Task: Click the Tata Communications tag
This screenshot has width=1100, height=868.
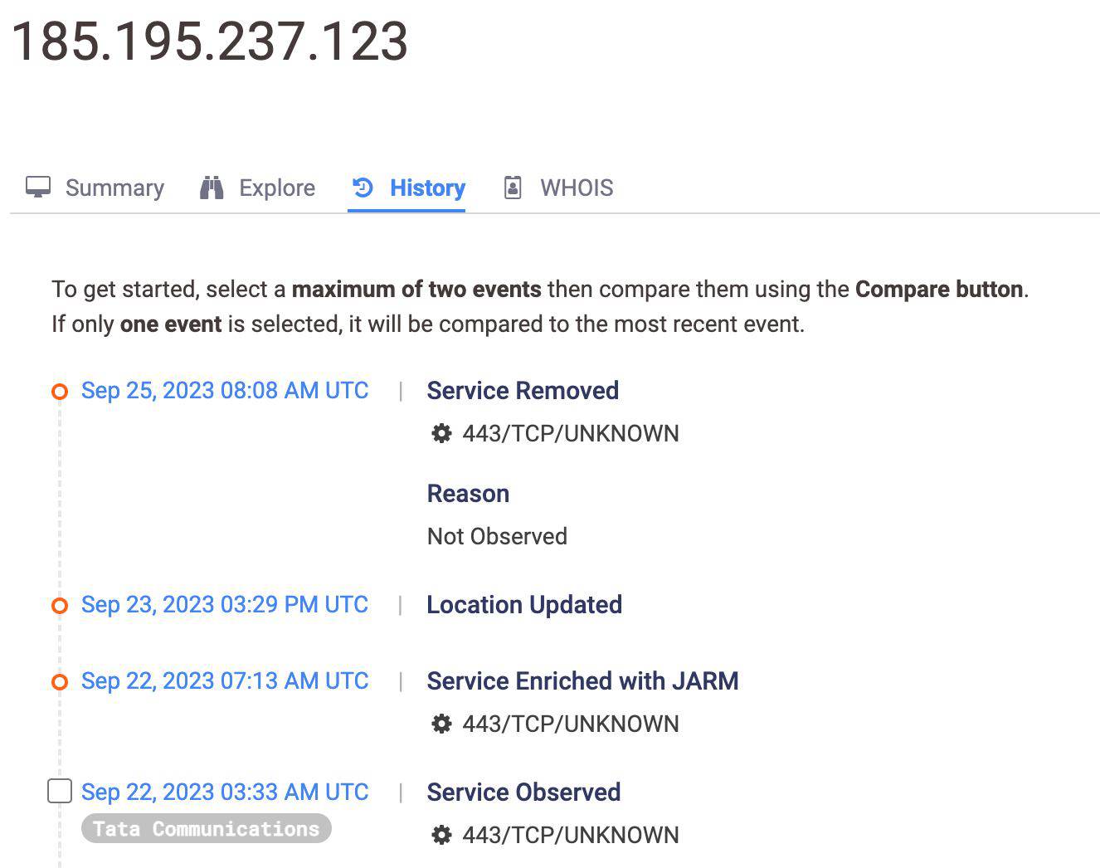Action: pyautogui.click(x=206, y=829)
